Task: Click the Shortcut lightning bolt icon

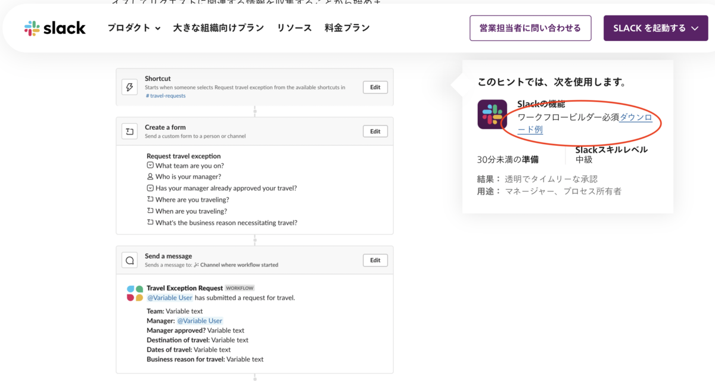Action: point(129,87)
